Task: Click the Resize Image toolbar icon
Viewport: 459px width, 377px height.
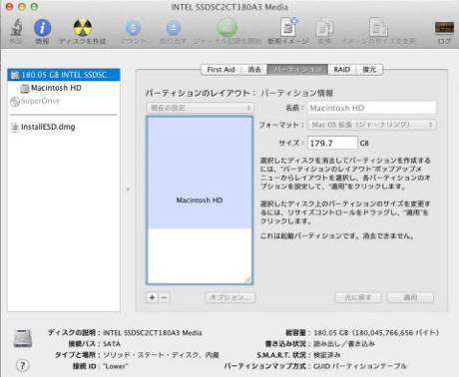Action: click(378, 27)
